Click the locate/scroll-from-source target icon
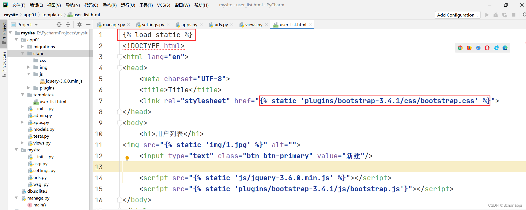This screenshot has width=526, height=210. click(x=59, y=24)
